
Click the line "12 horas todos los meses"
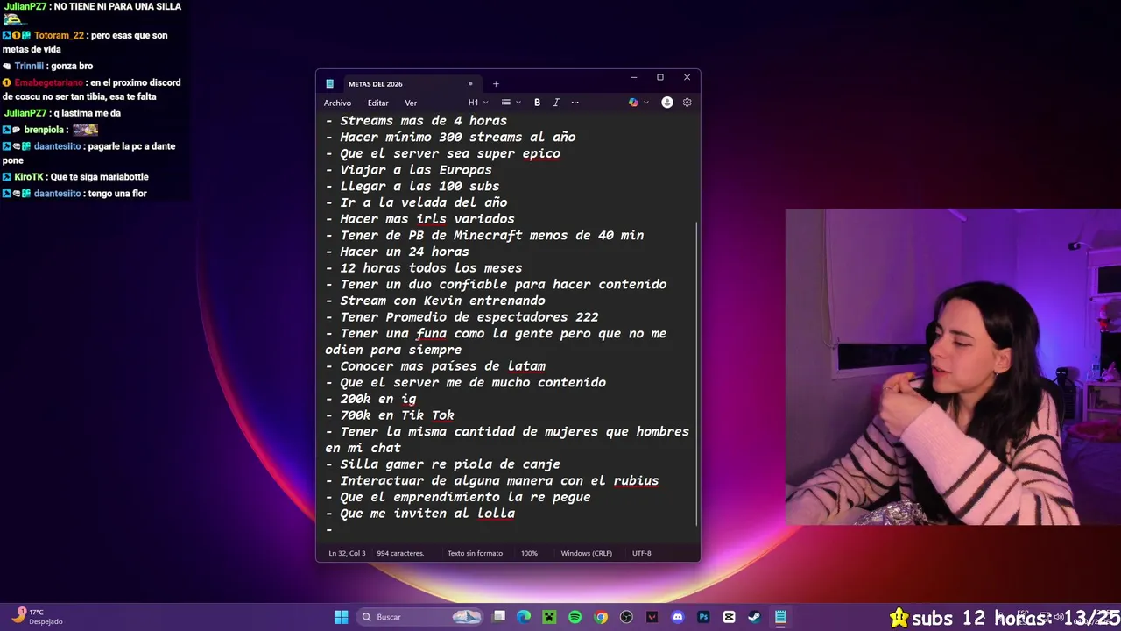point(423,268)
